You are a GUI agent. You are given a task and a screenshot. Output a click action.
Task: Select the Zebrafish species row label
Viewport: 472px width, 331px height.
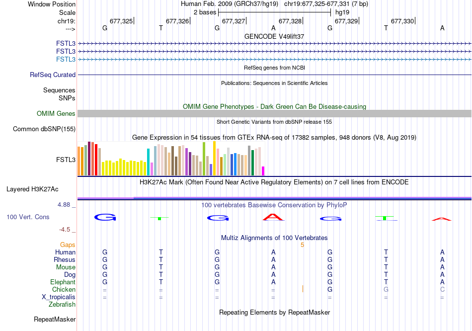pos(62,305)
